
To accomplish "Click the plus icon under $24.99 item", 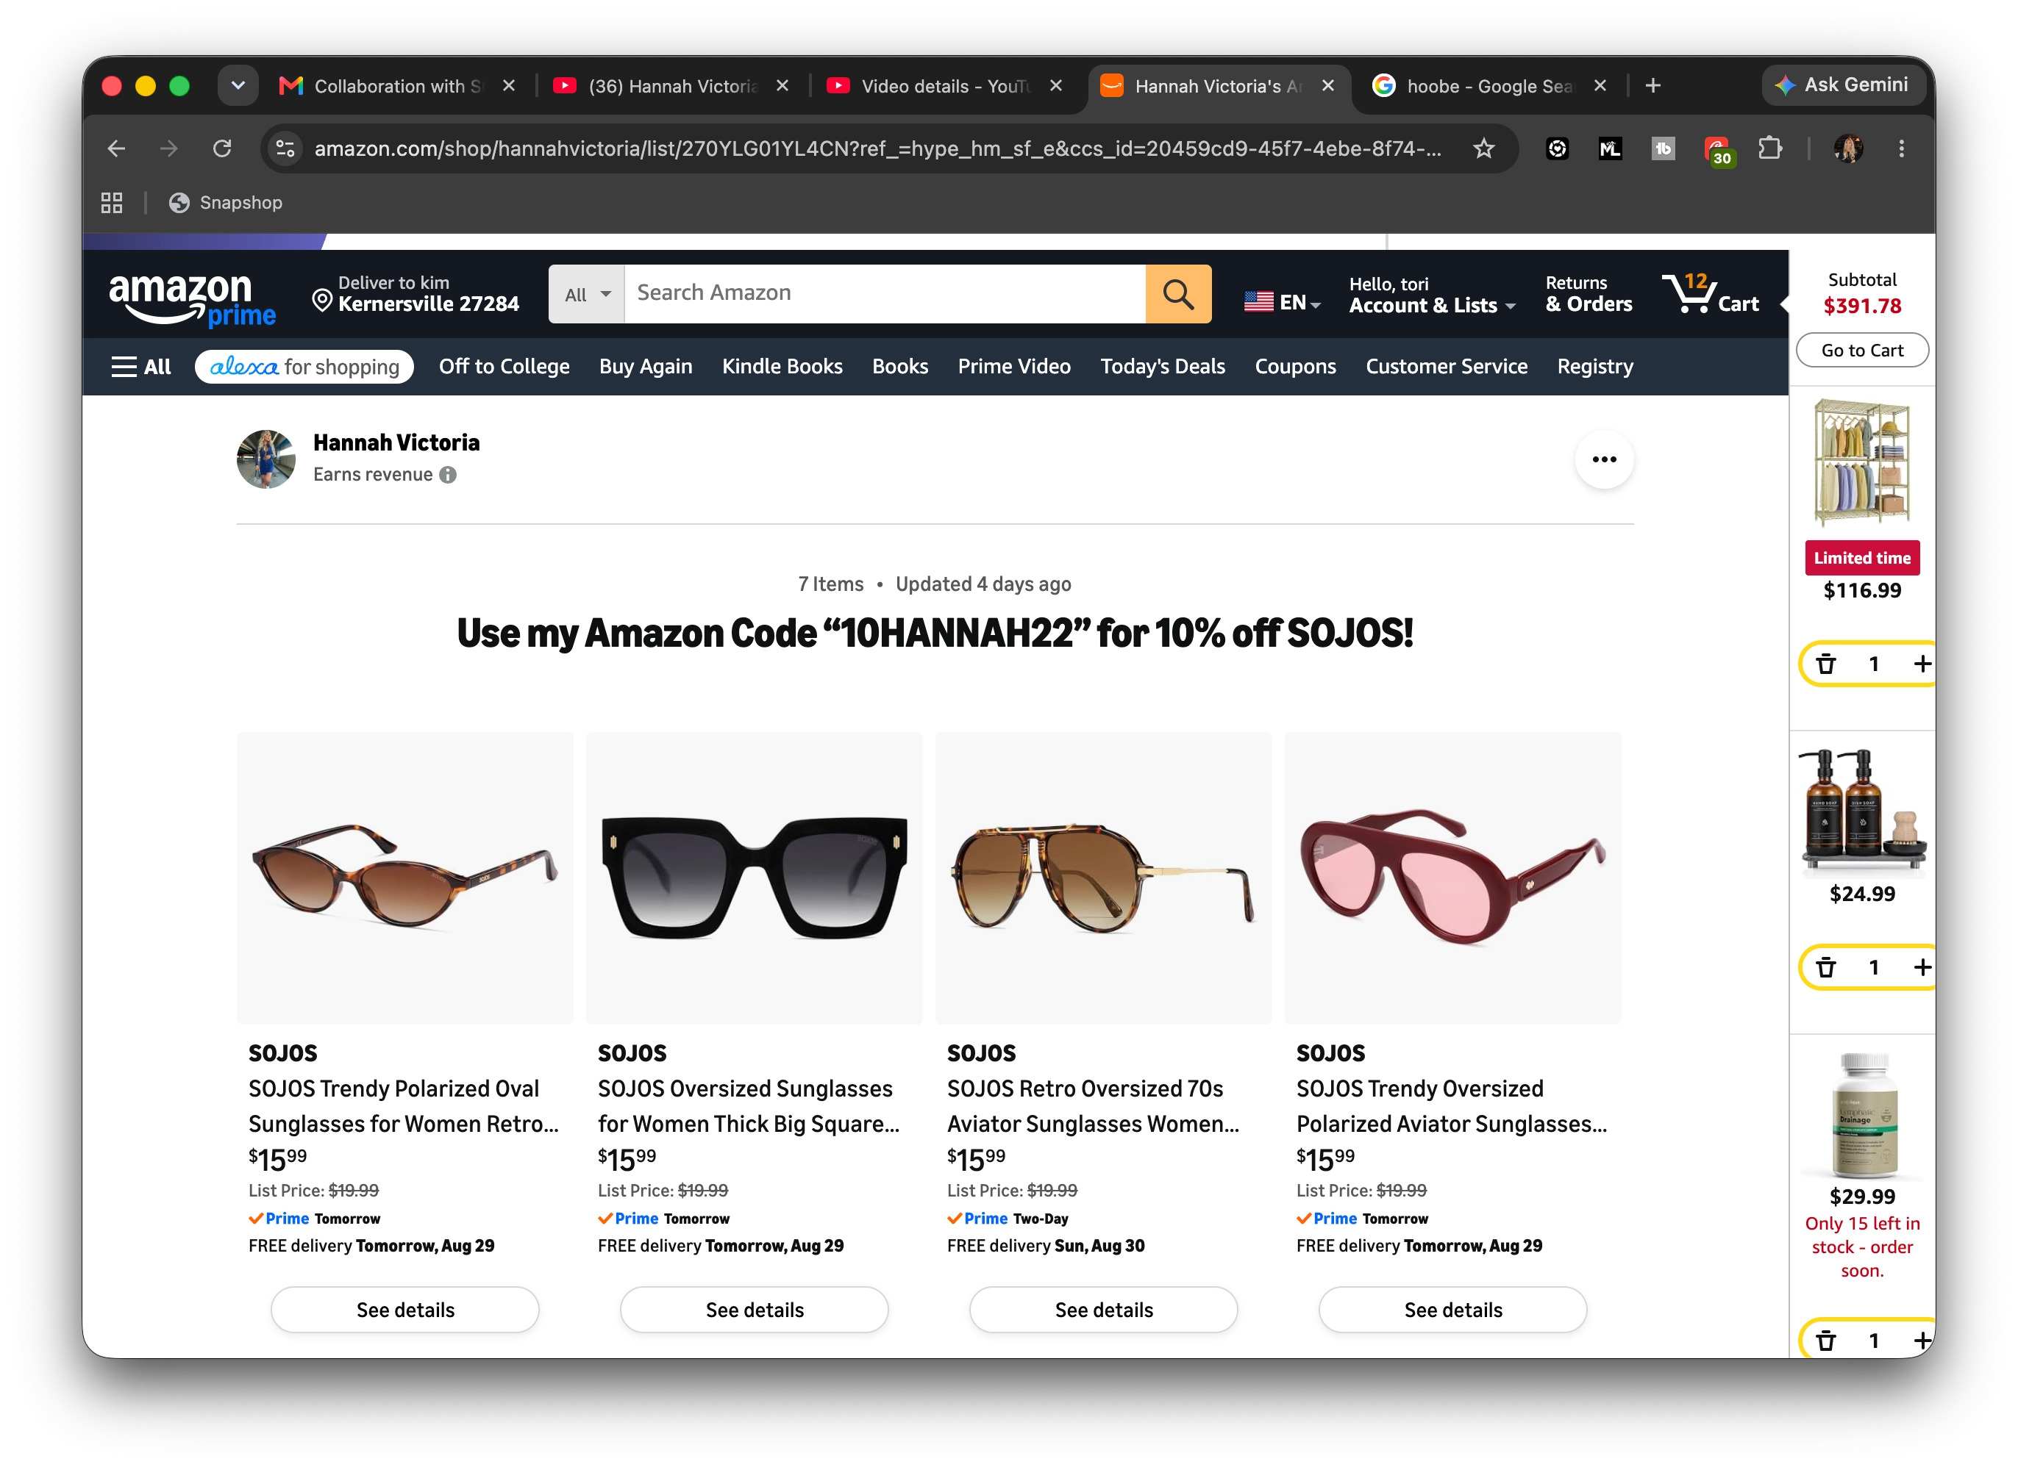I will click(1922, 966).
